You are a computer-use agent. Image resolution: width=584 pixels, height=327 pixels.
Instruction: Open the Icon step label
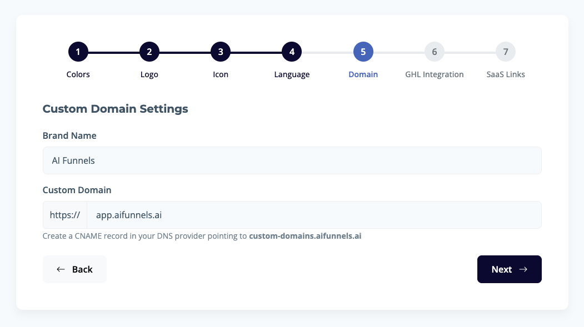(x=221, y=74)
